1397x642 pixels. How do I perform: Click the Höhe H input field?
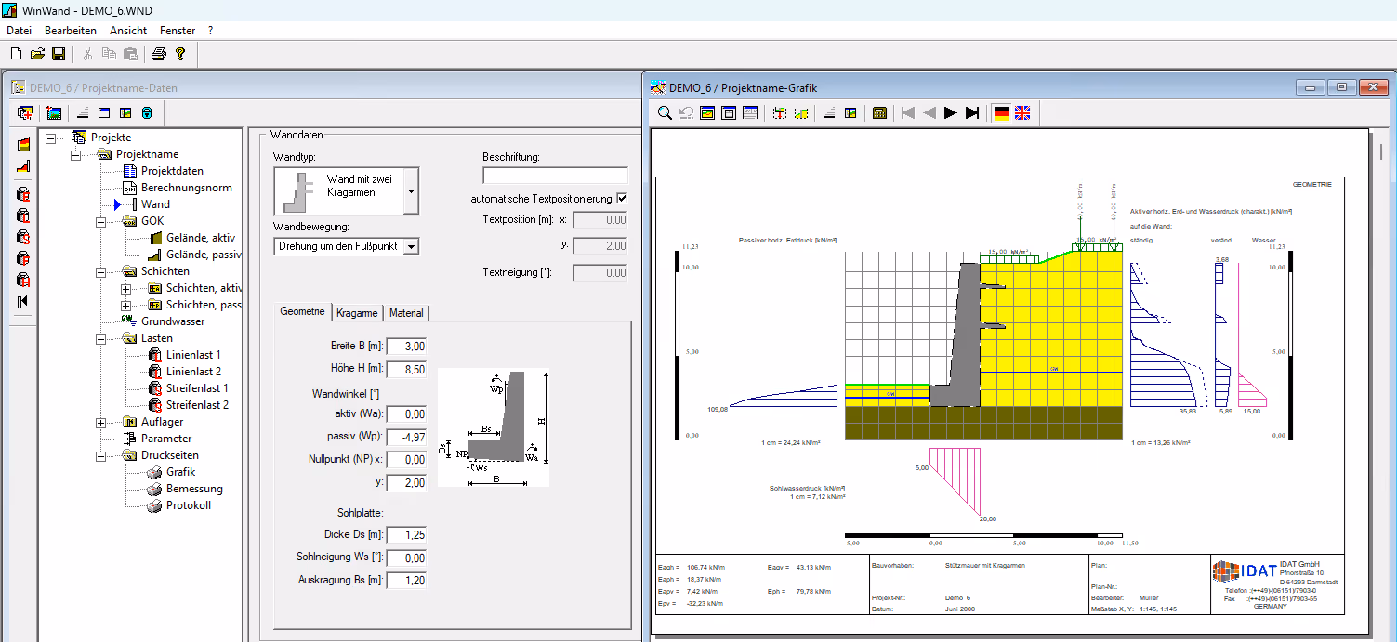406,369
